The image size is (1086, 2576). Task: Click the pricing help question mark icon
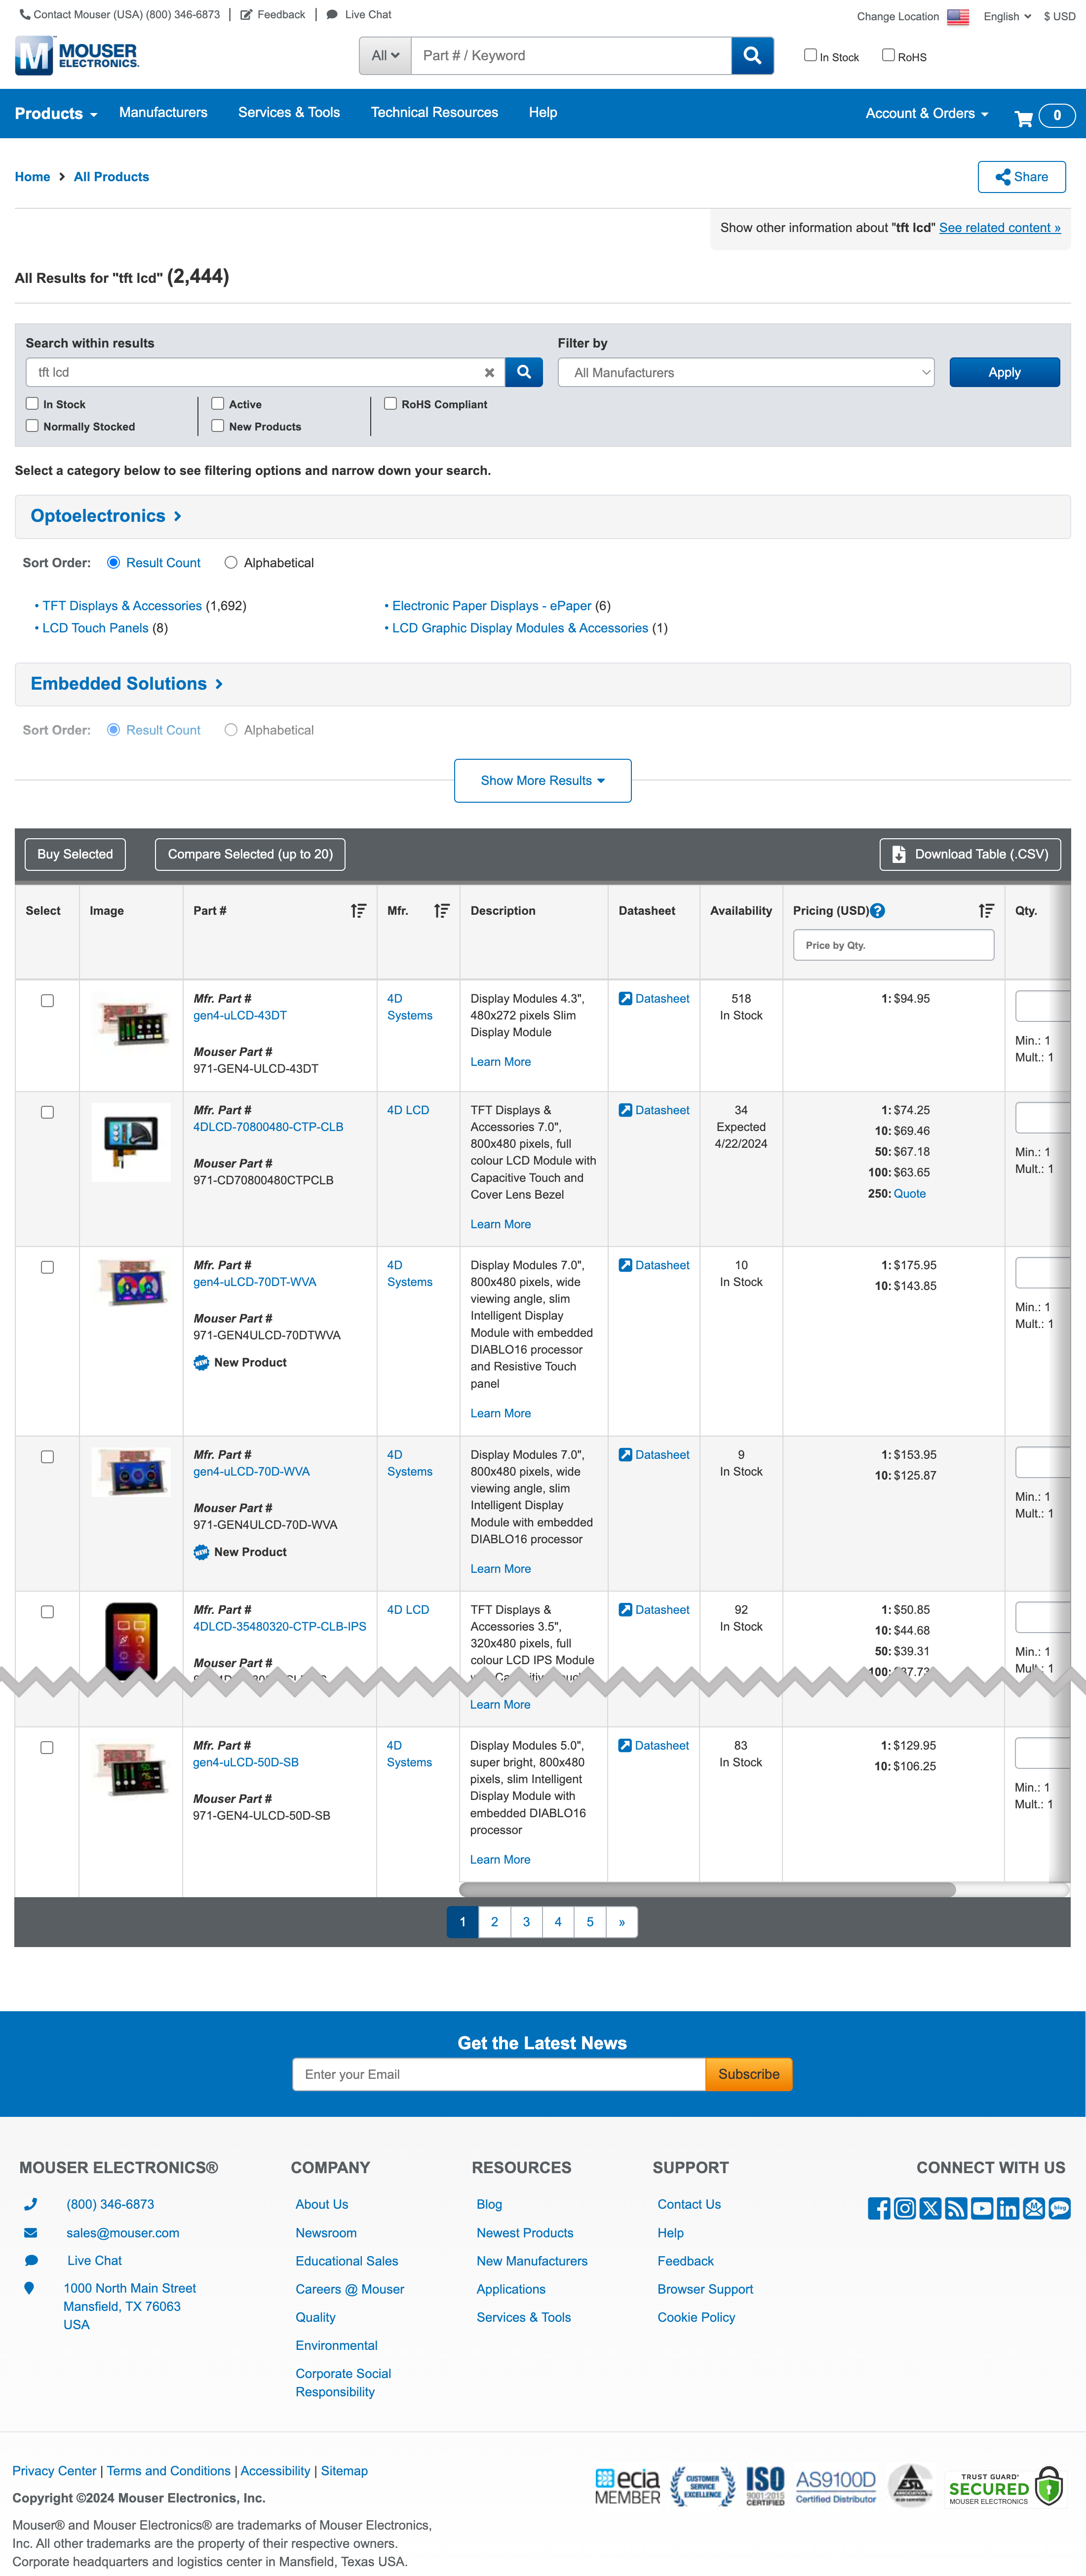[877, 911]
